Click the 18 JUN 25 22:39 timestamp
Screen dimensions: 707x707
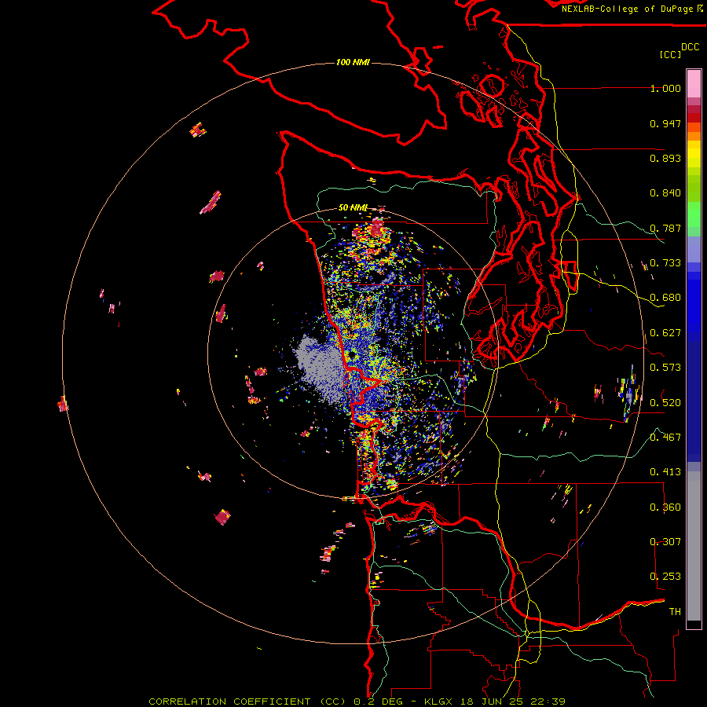click(x=513, y=702)
